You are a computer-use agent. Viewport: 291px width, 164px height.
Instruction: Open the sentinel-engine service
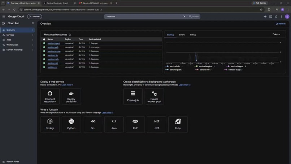coord(54,51)
